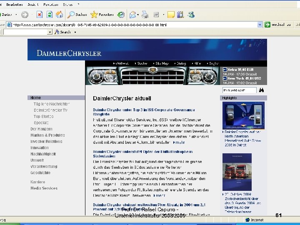Click the Auto Show highlight thumbnail
Viewport: 300px width, 225px height.
(243, 115)
